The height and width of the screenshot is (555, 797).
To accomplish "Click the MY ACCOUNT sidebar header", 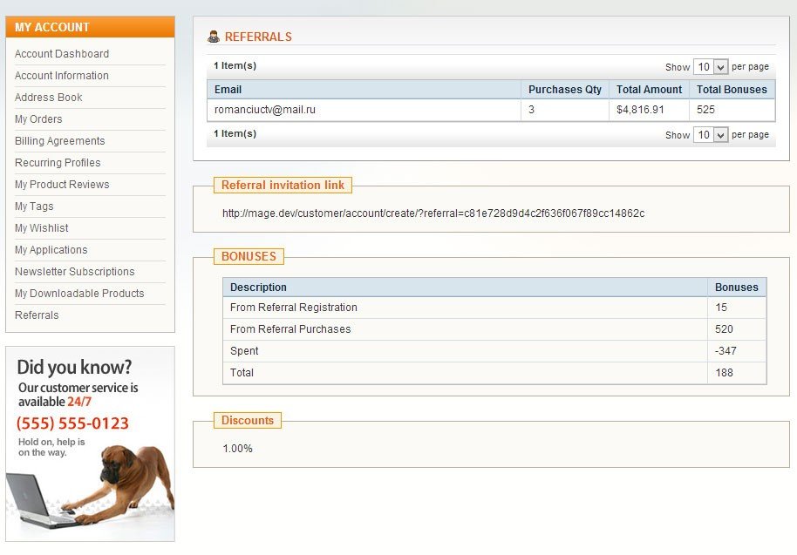I will point(90,27).
